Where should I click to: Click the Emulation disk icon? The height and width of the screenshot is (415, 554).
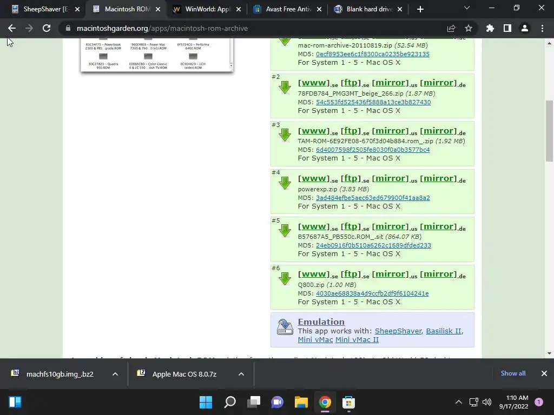coord(285,327)
